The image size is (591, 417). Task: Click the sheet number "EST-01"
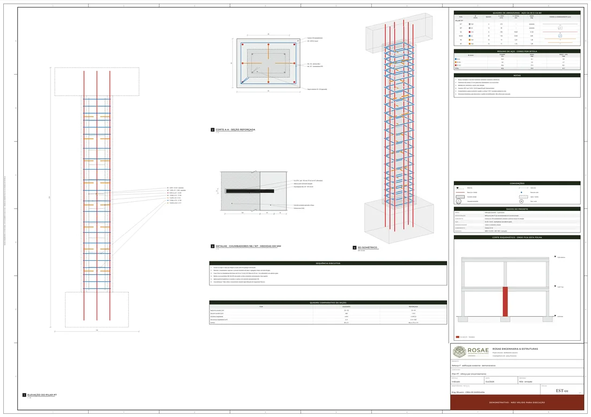561,391
